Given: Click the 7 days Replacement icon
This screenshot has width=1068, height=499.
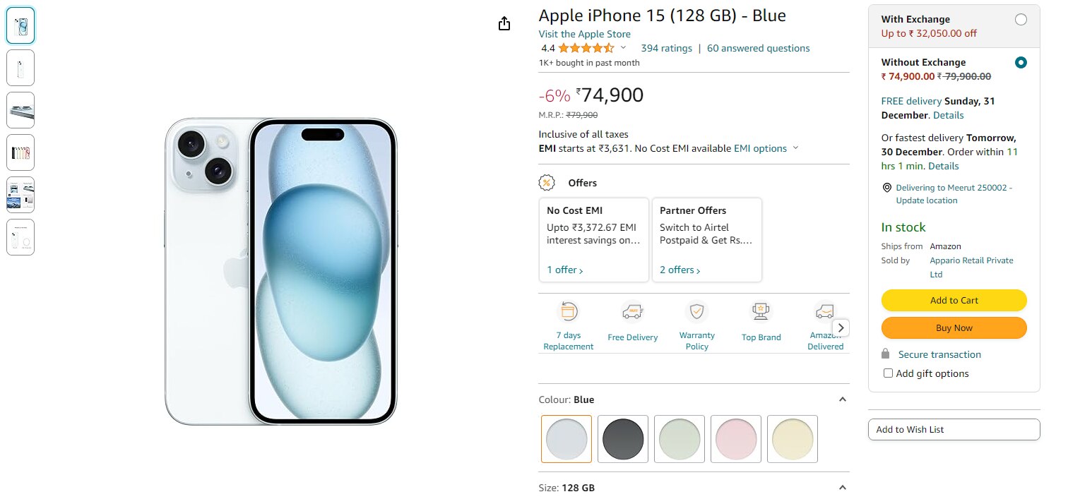Looking at the screenshot, I should (x=569, y=311).
